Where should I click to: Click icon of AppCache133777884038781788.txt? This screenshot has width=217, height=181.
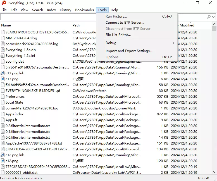[x=3, y=143]
